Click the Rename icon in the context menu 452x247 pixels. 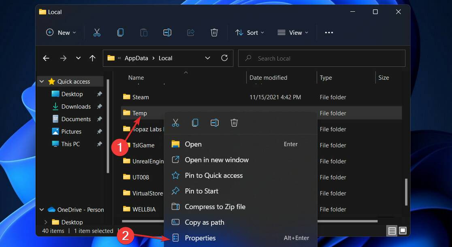[x=215, y=123]
